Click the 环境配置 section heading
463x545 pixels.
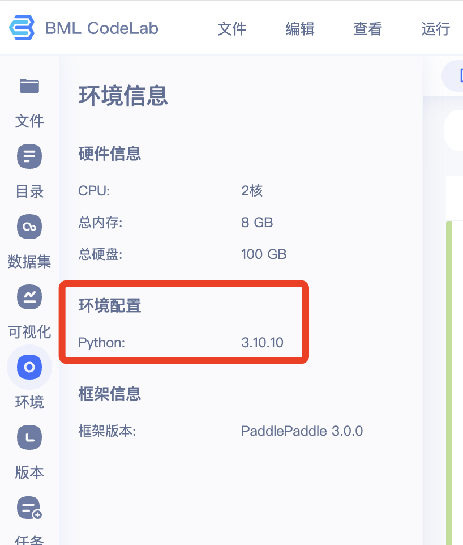[x=110, y=306]
